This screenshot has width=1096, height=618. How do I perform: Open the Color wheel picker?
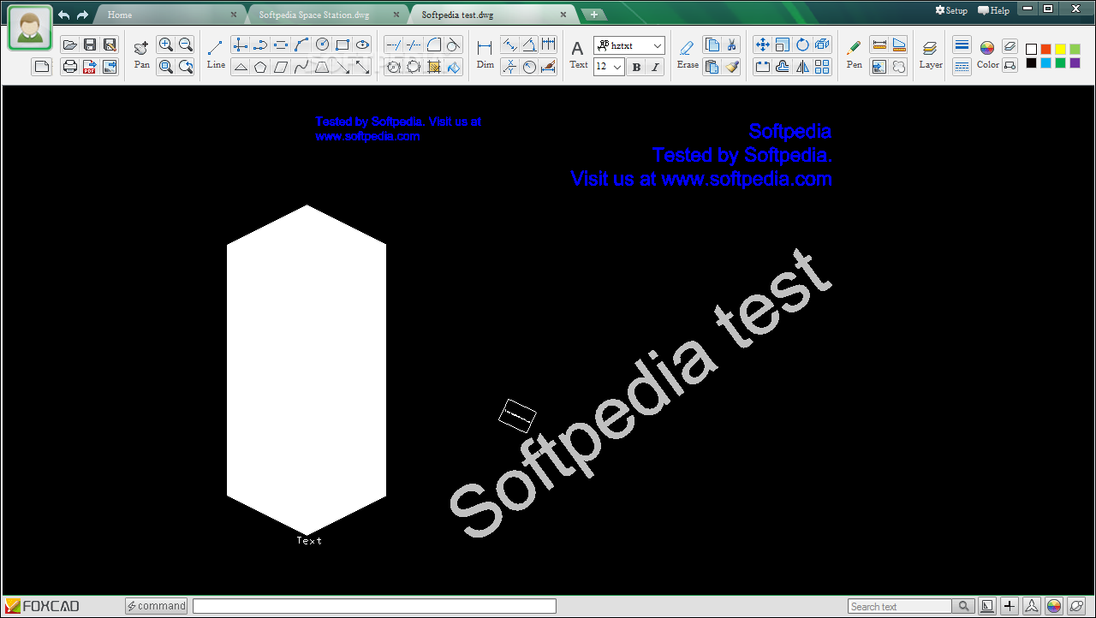coord(987,54)
